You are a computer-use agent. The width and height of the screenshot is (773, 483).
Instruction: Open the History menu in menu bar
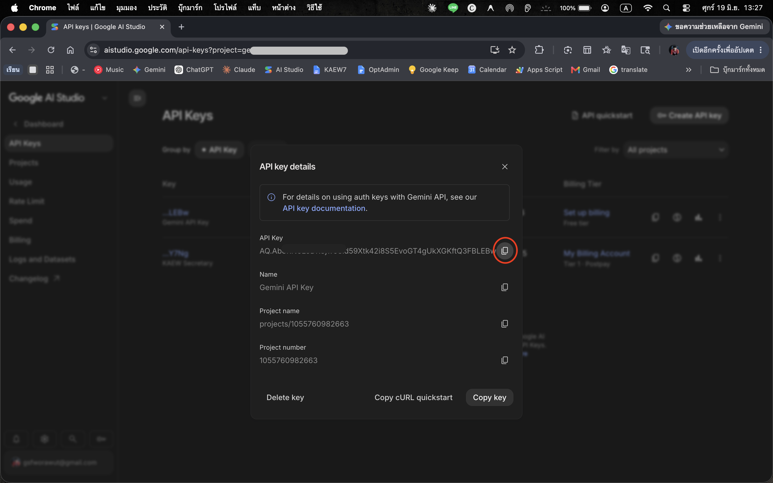pyautogui.click(x=157, y=8)
